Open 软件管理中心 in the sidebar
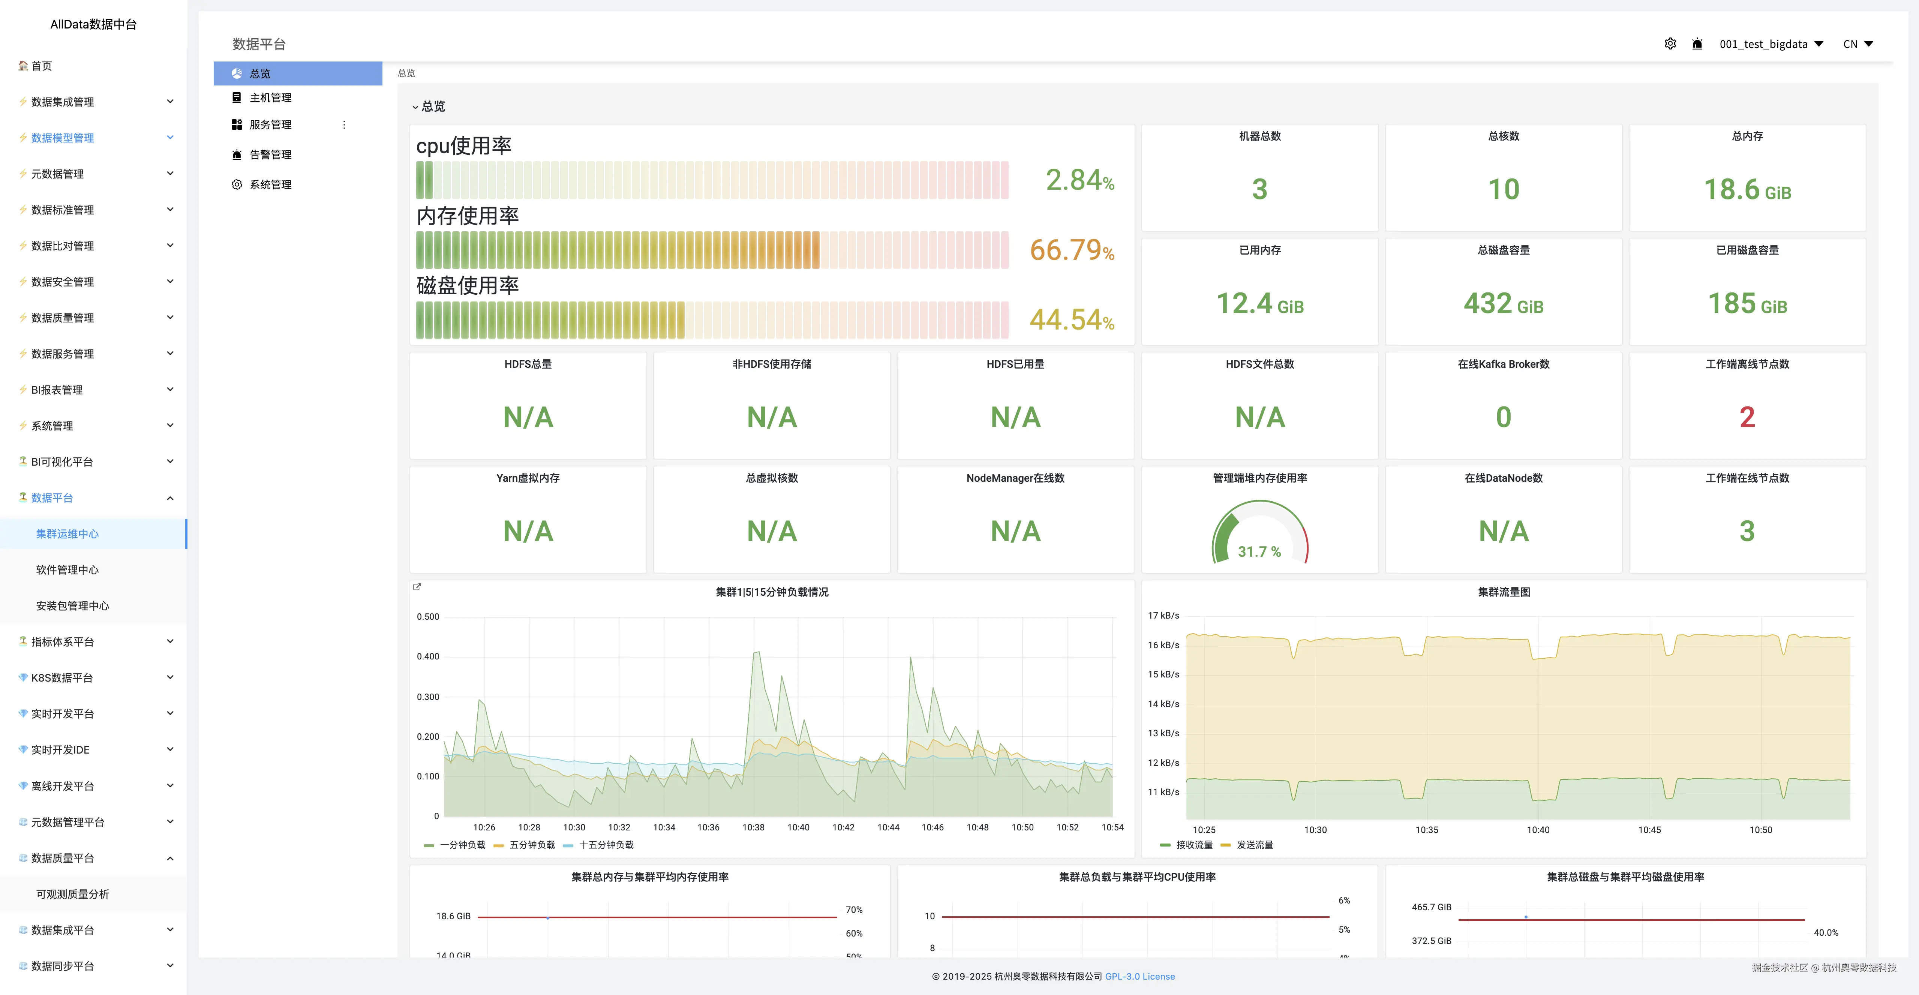This screenshot has width=1919, height=995. [x=67, y=570]
